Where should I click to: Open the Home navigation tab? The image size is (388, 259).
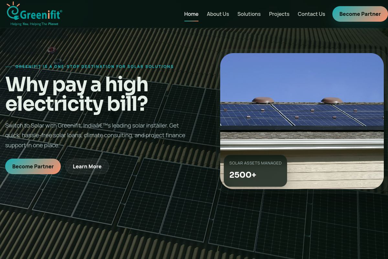tap(191, 14)
